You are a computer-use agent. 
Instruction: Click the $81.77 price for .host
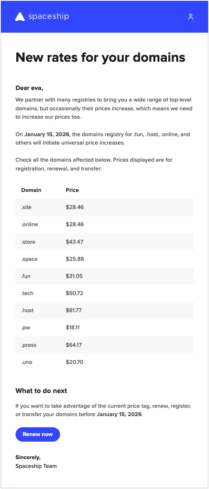tap(74, 311)
